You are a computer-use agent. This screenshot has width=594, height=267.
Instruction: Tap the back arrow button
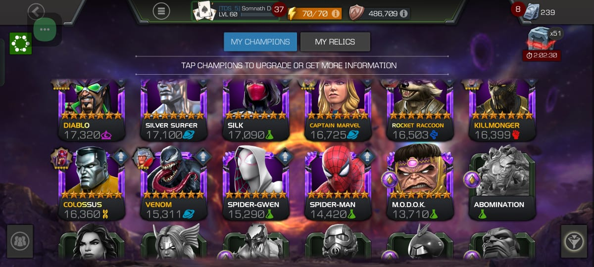pos(36,11)
